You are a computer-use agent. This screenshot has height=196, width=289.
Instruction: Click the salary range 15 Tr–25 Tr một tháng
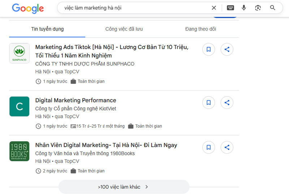click(x=100, y=126)
